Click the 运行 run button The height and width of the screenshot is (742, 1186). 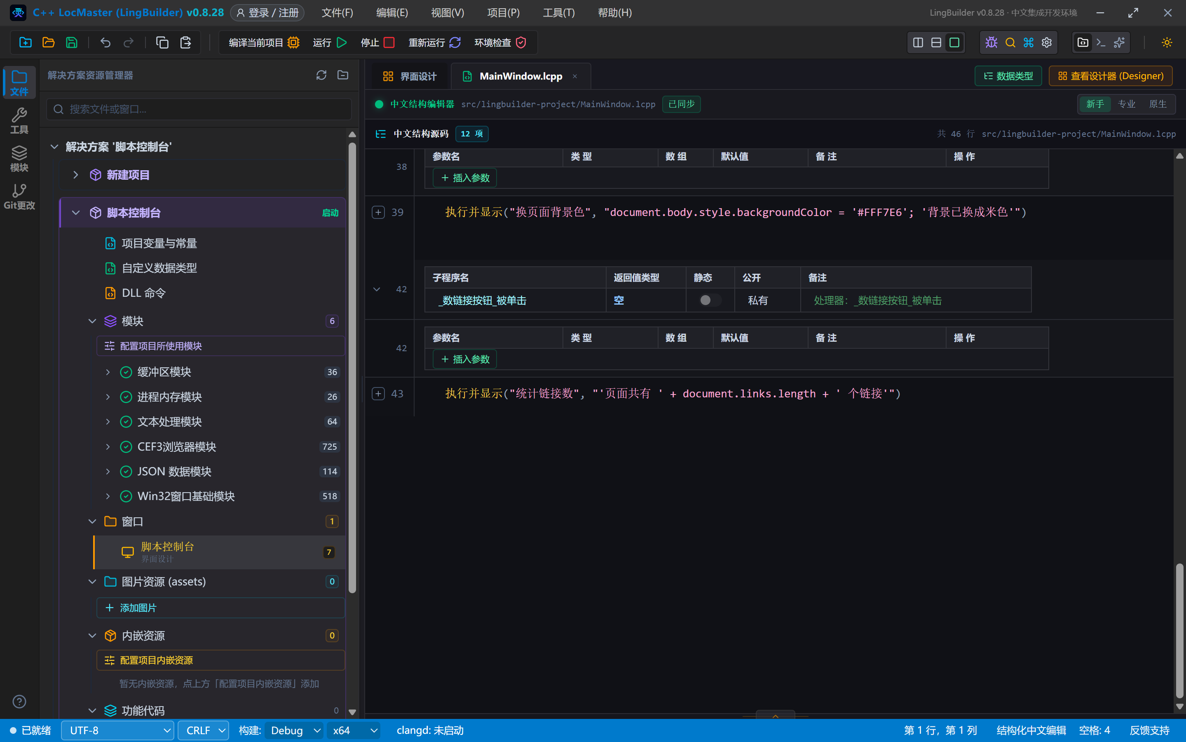click(330, 43)
